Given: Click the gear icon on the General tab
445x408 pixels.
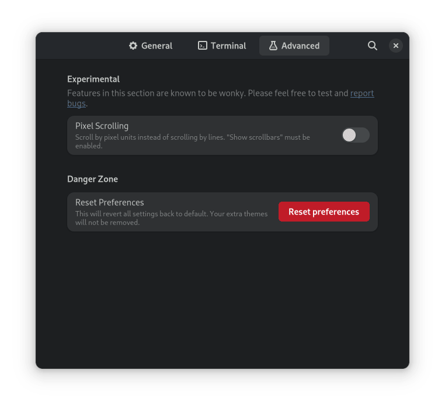Looking at the screenshot, I should tap(133, 46).
